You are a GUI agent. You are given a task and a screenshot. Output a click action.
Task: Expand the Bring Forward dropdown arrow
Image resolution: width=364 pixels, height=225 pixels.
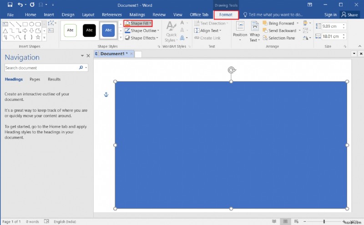(x=298, y=23)
